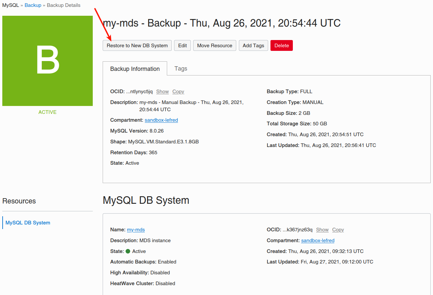Open sandbox-lefred compartment in Backup Information
The width and height of the screenshot is (433, 295).
(161, 120)
